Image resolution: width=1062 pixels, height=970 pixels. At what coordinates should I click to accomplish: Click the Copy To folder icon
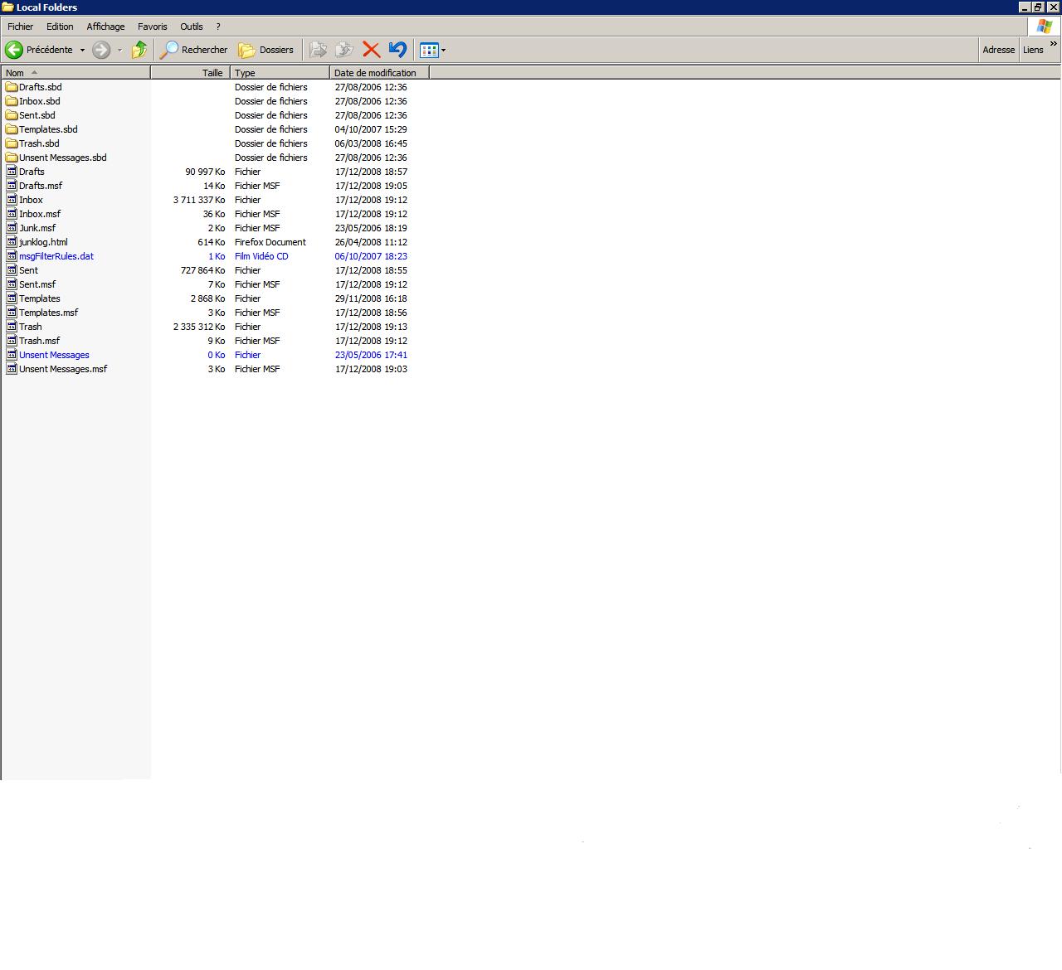(x=344, y=50)
